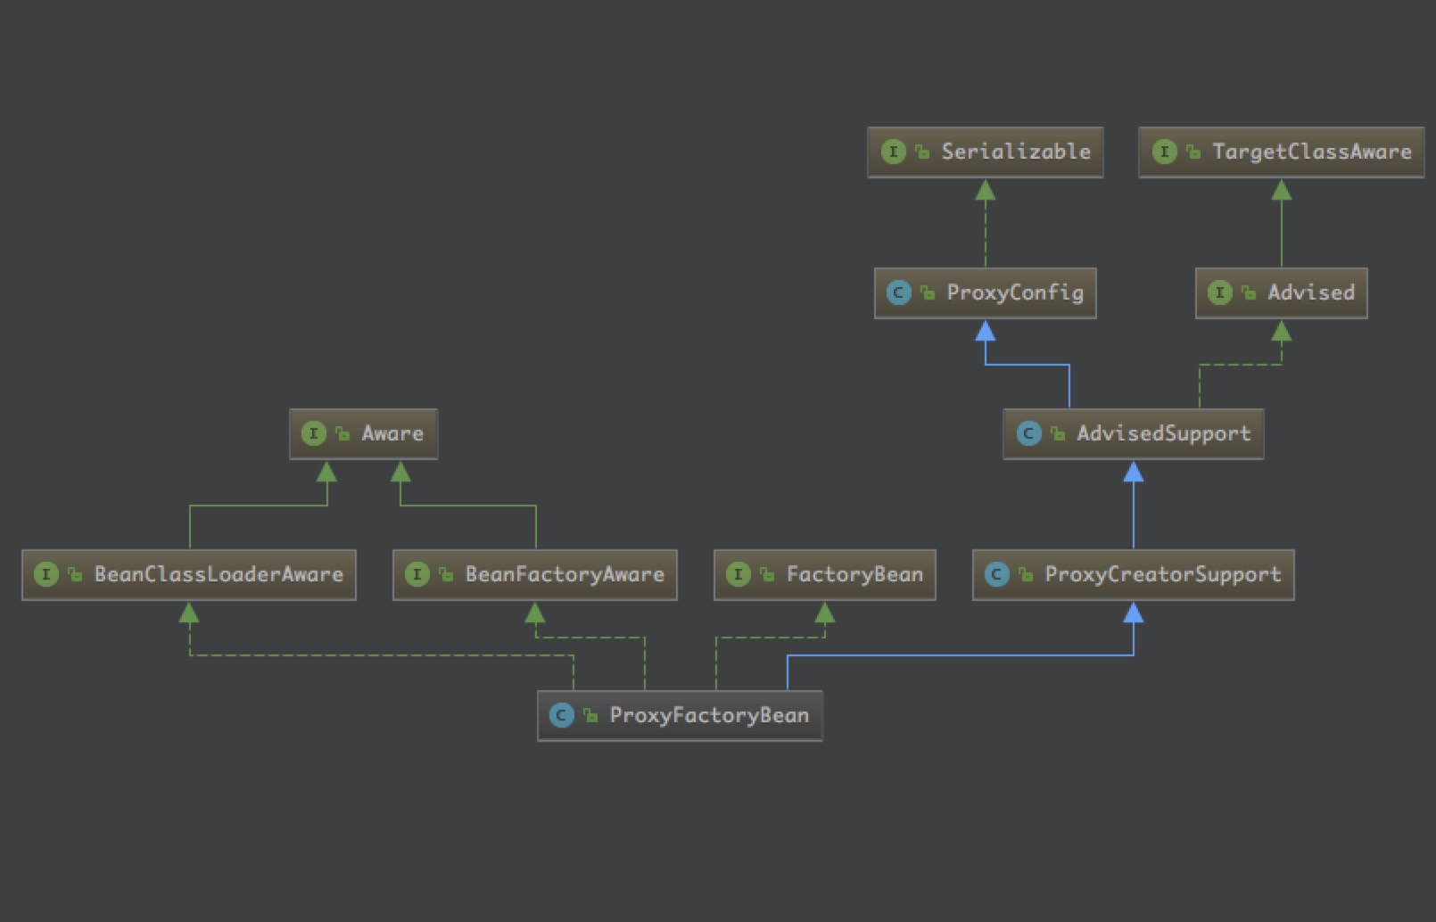This screenshot has width=1436, height=922.
Task: Click the public-access lock icon on Aware
Action: point(343,434)
